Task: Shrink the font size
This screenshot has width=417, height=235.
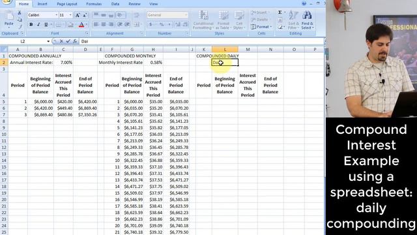Action: pos(85,15)
